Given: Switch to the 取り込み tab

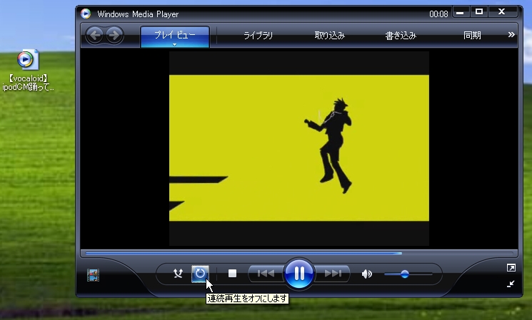Looking at the screenshot, I should tap(329, 35).
